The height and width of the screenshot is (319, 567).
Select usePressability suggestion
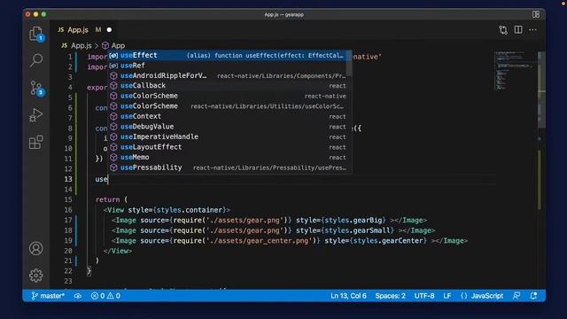pos(228,167)
